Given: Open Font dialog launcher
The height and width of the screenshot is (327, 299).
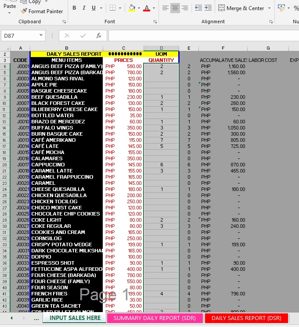Looking at the screenshot, I should tap(155, 22).
